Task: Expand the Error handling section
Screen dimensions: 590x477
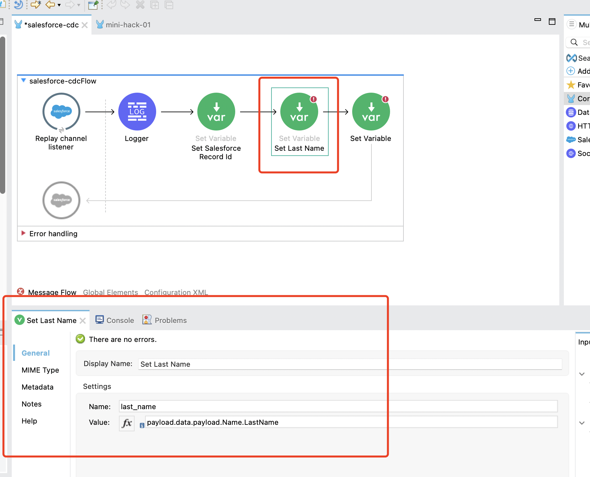Action: pos(24,233)
